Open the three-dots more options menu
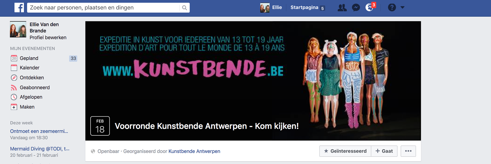The image size is (491, 164). [408, 151]
